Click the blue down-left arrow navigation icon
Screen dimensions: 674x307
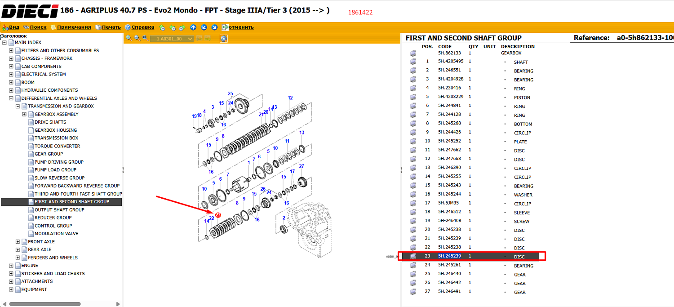click(204, 27)
